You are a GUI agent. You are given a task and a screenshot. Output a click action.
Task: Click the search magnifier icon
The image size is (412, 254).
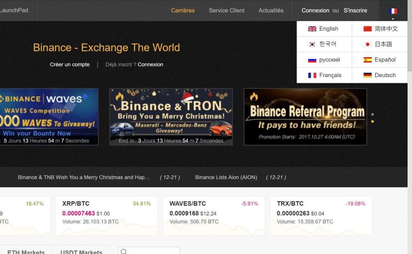[124, 251]
